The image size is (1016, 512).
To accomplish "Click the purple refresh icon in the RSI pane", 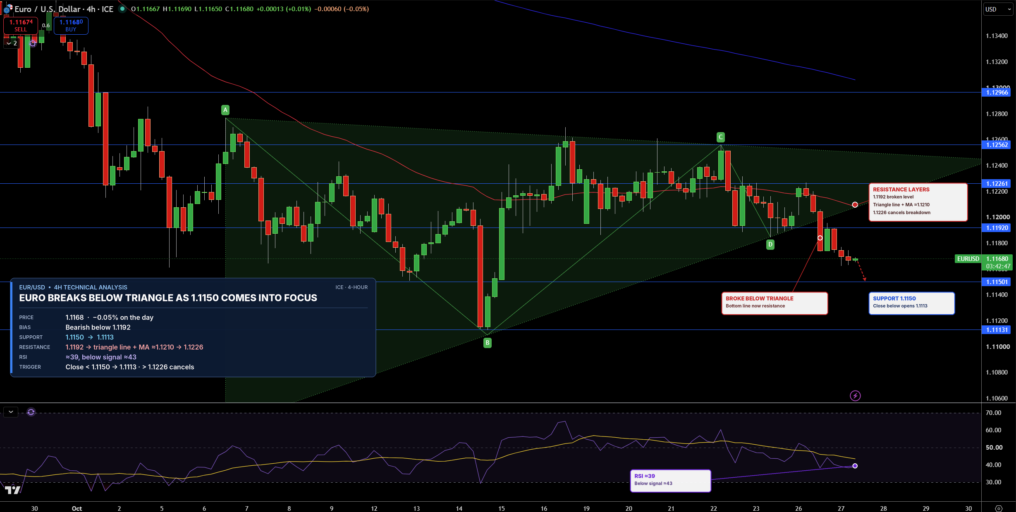I will click(x=31, y=412).
